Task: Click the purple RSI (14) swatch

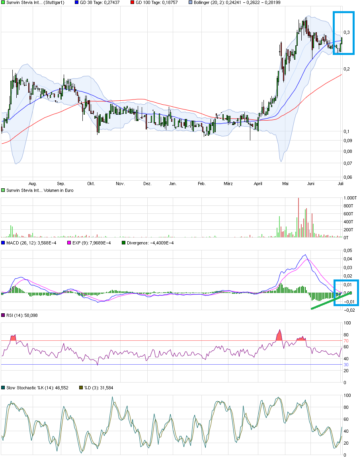Action: (3, 315)
